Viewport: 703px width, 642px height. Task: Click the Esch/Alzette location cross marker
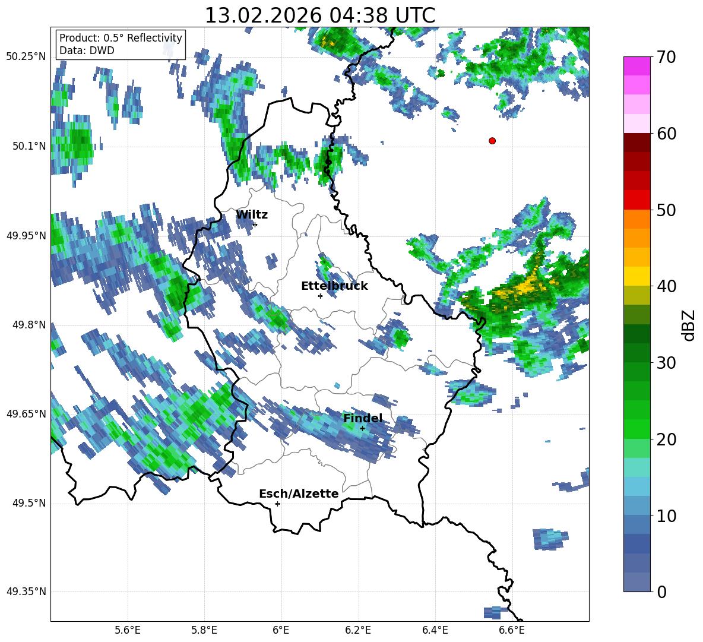click(277, 504)
